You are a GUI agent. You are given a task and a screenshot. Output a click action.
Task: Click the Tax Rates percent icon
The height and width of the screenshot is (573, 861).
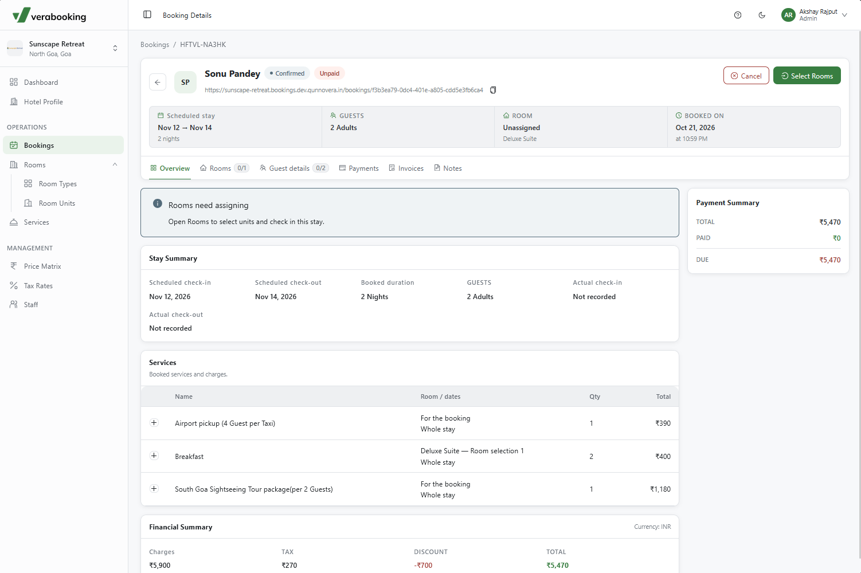[x=14, y=286]
